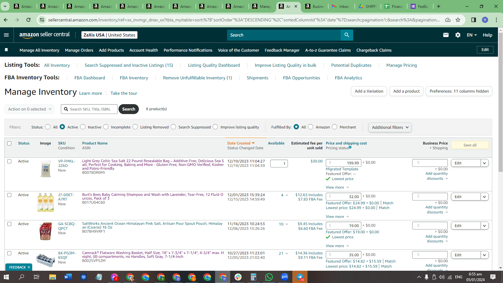
Task: Open Windows taskbar search
Action: click(21, 277)
